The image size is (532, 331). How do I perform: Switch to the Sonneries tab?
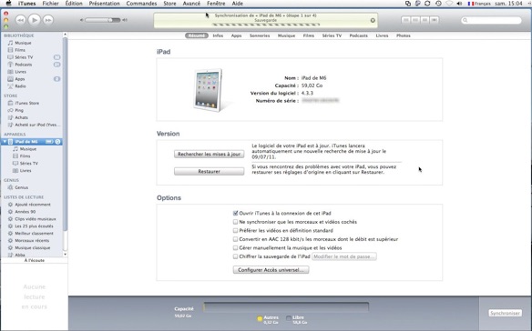pyautogui.click(x=260, y=35)
